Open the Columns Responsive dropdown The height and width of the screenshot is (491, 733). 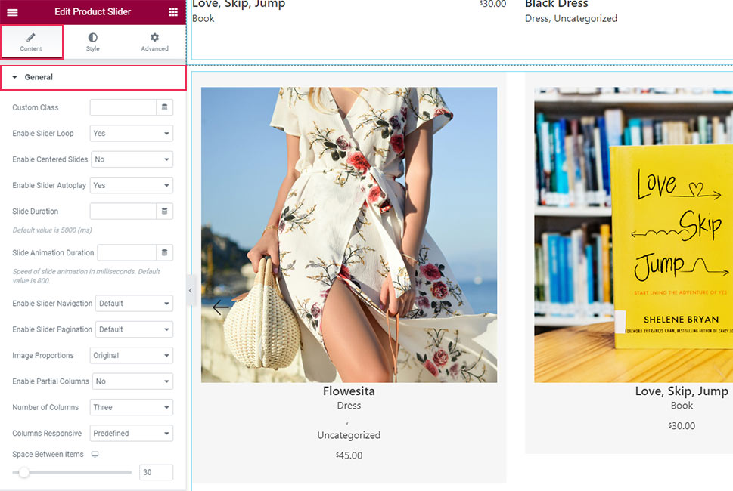click(132, 433)
